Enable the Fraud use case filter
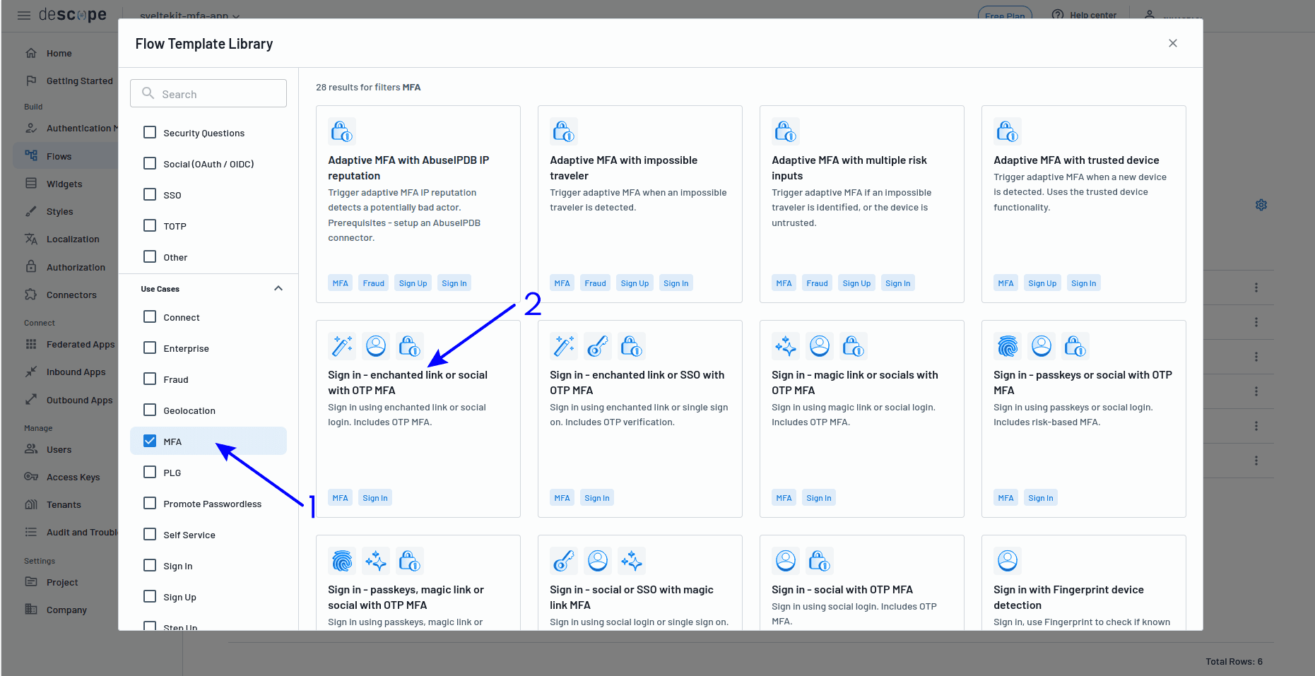The image size is (1315, 676). click(150, 379)
